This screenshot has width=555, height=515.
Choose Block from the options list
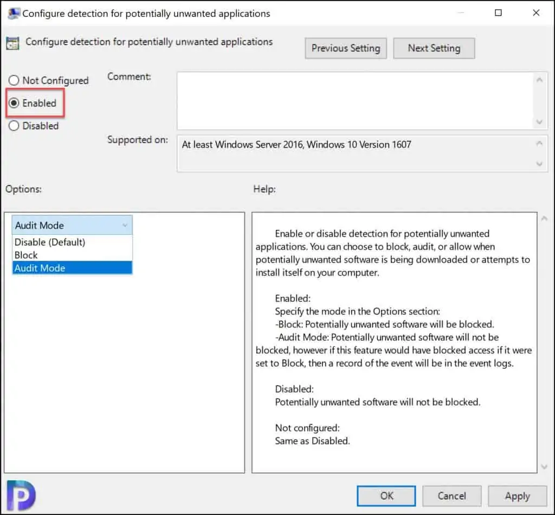(x=72, y=255)
